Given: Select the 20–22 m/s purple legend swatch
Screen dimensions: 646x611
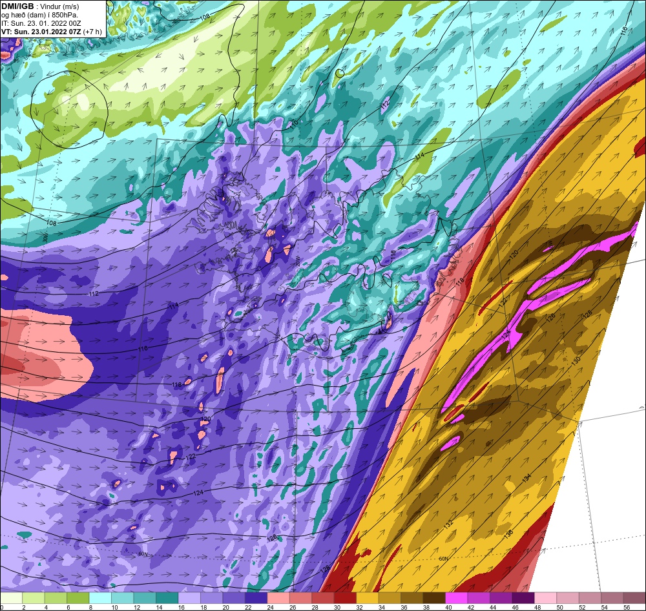Looking at the screenshot, I should 234,598.
